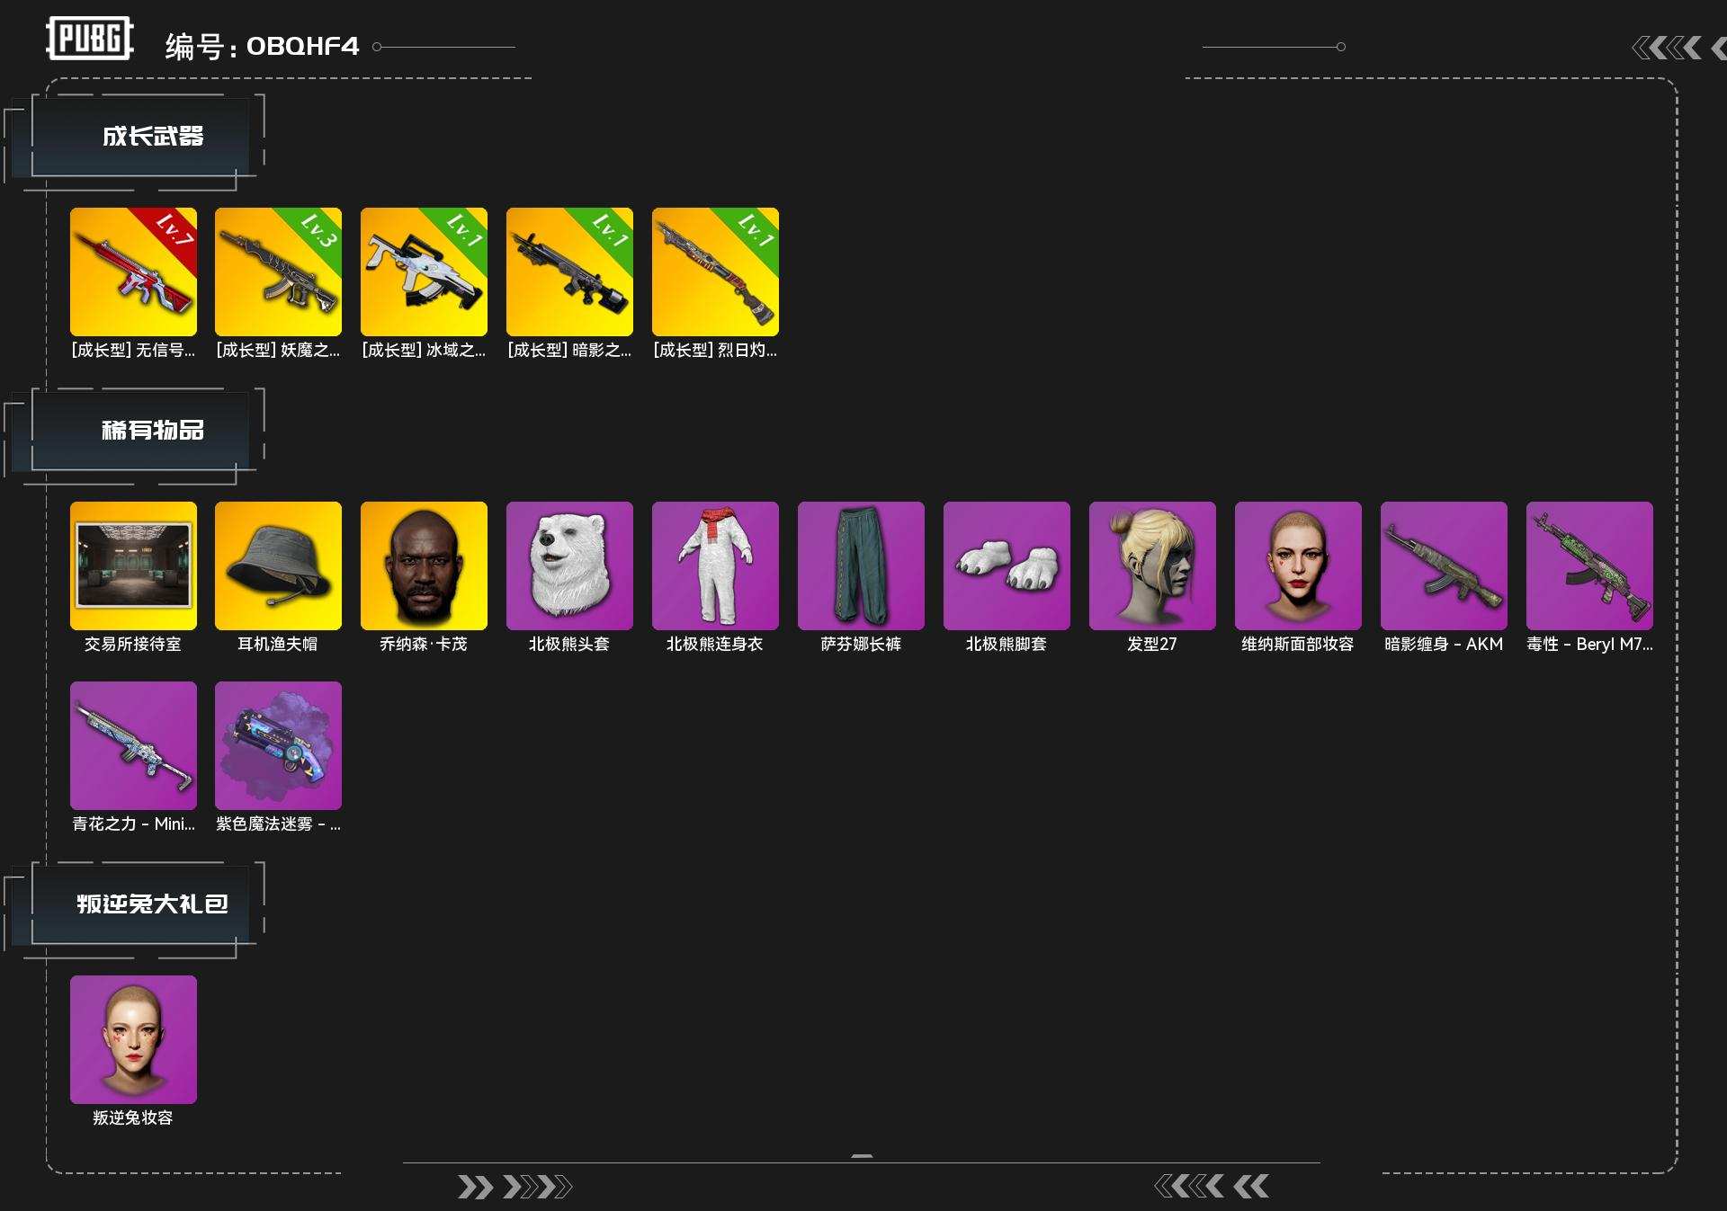Pick the teal 萨芬娜 long pants icon
This screenshot has height=1211, width=1727.
click(x=861, y=565)
